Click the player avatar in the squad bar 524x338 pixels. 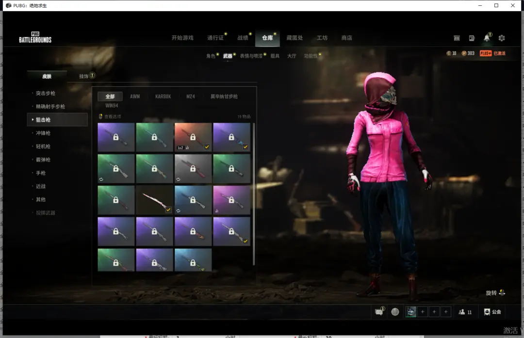coord(411,312)
